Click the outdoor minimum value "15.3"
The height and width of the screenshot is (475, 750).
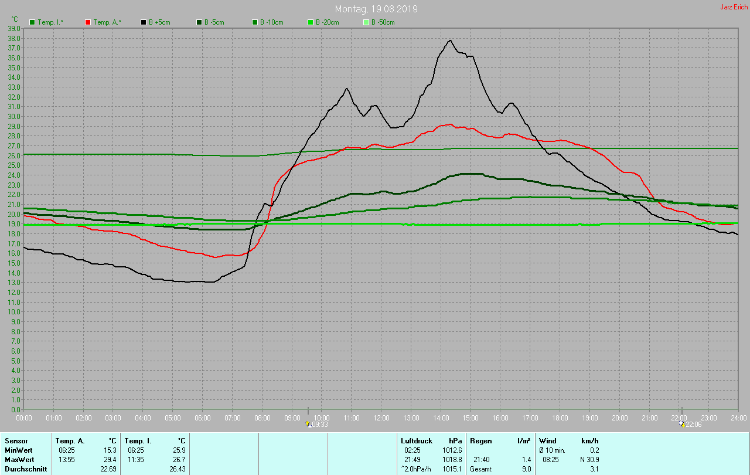pyautogui.click(x=110, y=450)
